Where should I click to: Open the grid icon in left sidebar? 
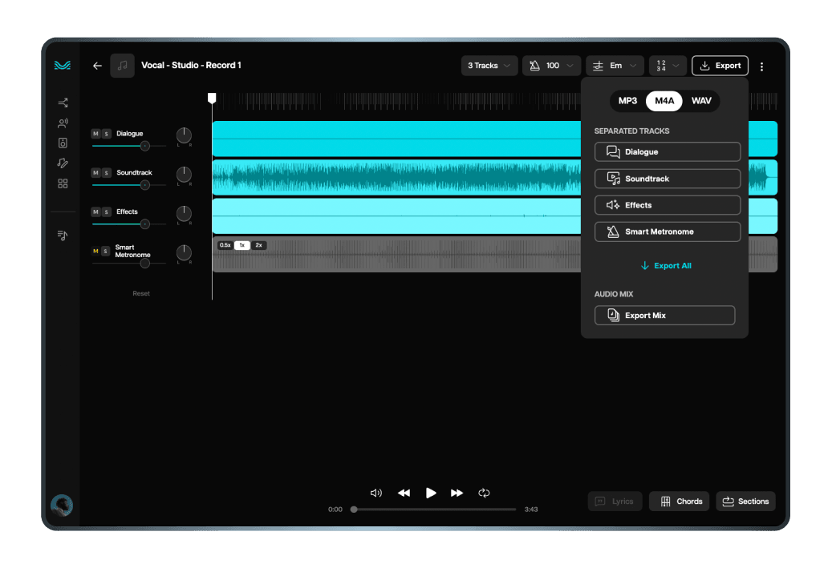pos(63,183)
